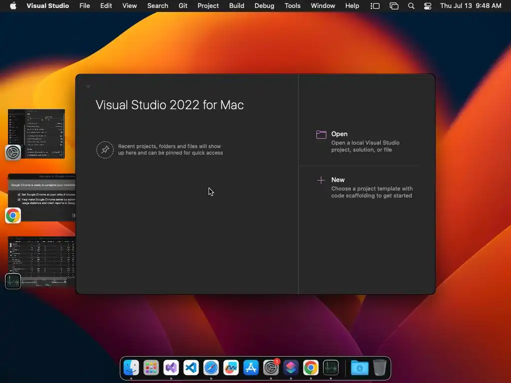Viewport: 511px width, 383px height.
Task: Open Visual Studio Code from the Dock
Action: [191, 368]
